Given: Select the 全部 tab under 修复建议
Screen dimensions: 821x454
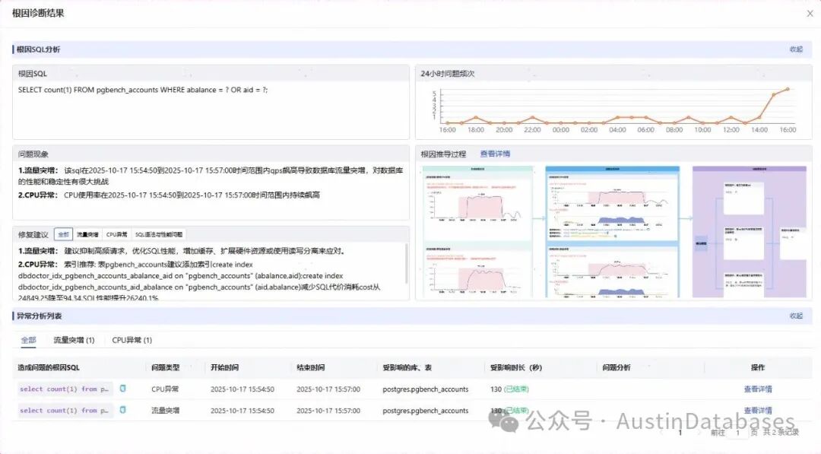Looking at the screenshot, I should [63, 234].
